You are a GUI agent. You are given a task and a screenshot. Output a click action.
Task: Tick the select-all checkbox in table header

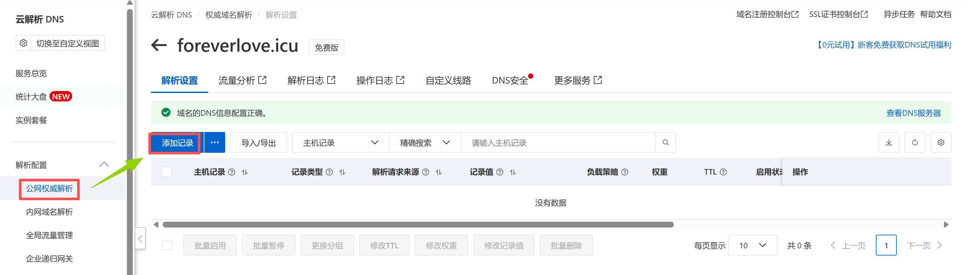(167, 172)
